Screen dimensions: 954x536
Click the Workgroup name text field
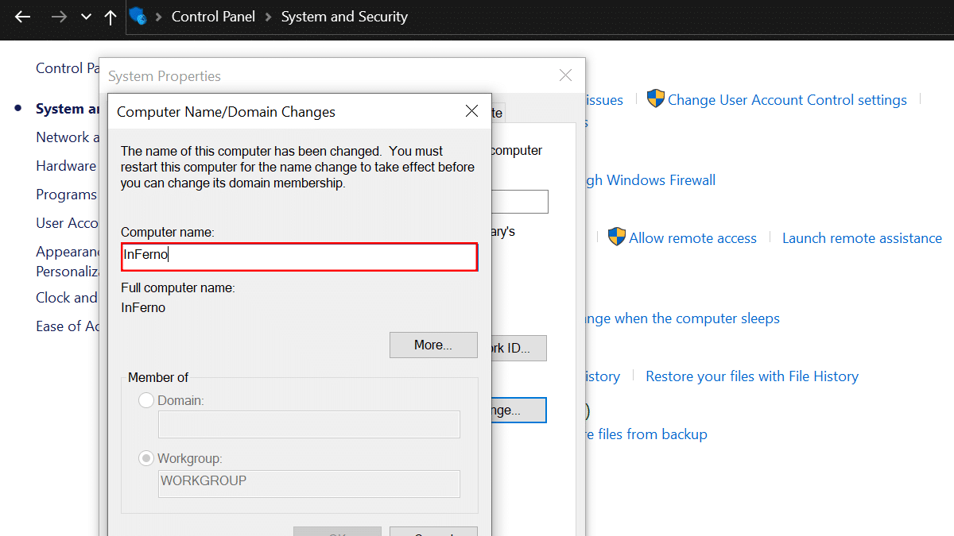click(308, 483)
